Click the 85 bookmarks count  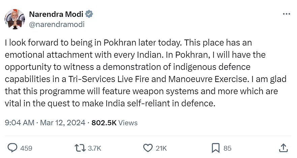pyautogui.click(x=227, y=148)
